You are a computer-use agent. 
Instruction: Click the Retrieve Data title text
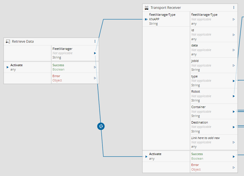tap(23, 42)
